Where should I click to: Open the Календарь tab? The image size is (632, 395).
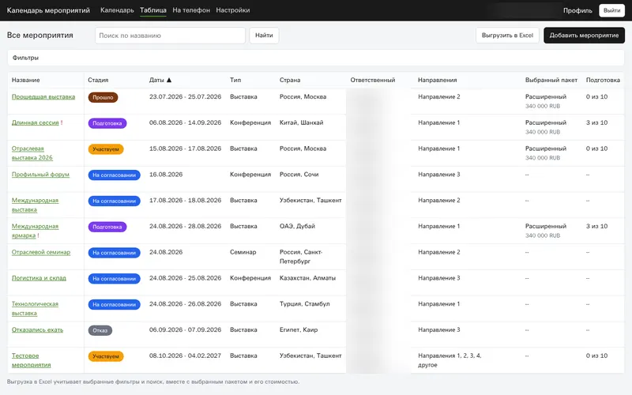click(117, 10)
